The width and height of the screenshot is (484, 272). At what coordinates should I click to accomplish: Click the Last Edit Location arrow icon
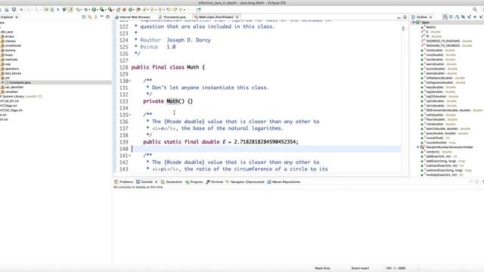point(169,10)
